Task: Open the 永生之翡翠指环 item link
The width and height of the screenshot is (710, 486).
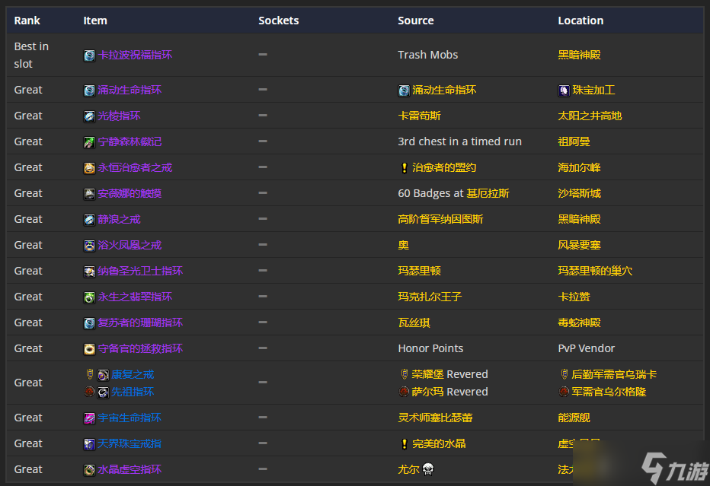Action: click(x=135, y=297)
